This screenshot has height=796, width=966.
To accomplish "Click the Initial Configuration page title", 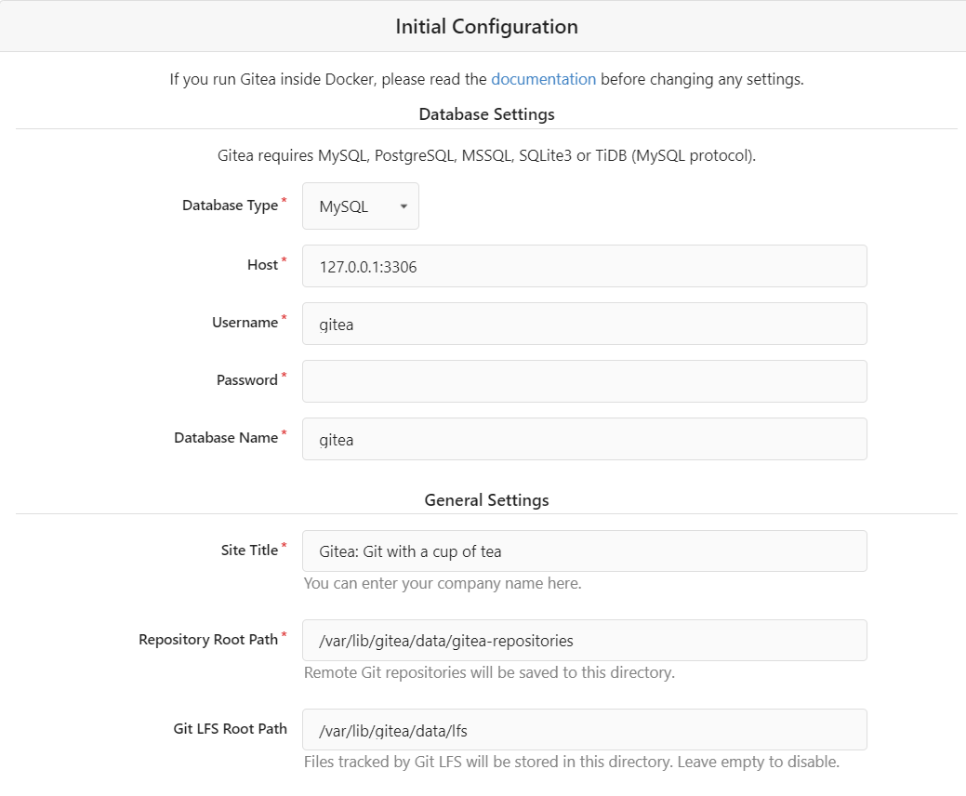I will click(486, 26).
